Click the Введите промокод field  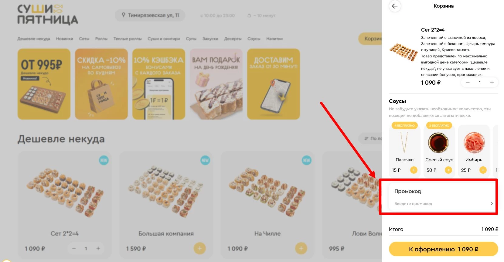click(442, 203)
